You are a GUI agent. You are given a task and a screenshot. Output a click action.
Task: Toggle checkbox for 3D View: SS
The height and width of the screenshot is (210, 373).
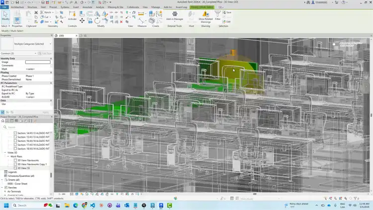click(15, 168)
